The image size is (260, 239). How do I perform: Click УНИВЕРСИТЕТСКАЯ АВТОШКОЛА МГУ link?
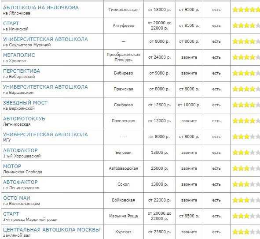(x=45, y=134)
